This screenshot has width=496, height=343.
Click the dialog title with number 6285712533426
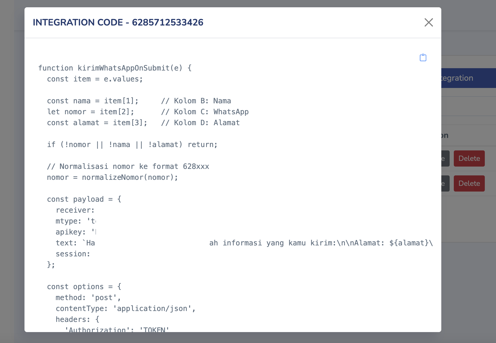(118, 22)
